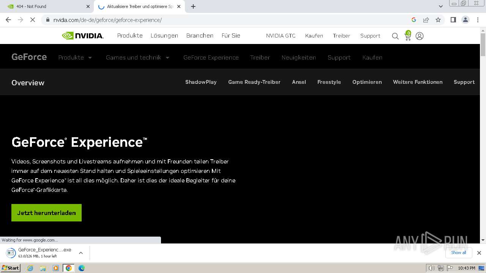Open Support in the GeForce nav bar
Viewport: 486px width, 273px height.
click(339, 58)
